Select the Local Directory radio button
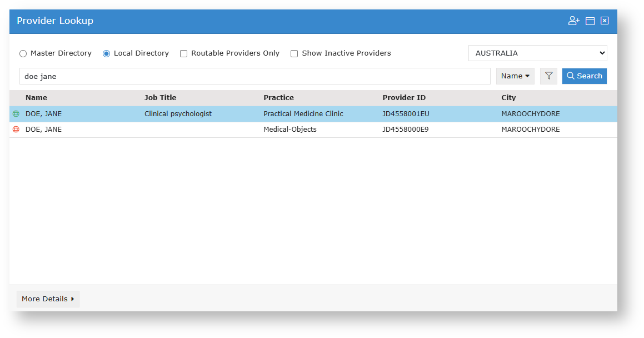 point(107,54)
